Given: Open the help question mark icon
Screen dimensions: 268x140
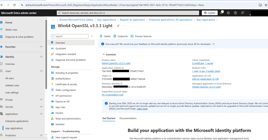Looking at the screenshot, I should [x=235, y=13].
